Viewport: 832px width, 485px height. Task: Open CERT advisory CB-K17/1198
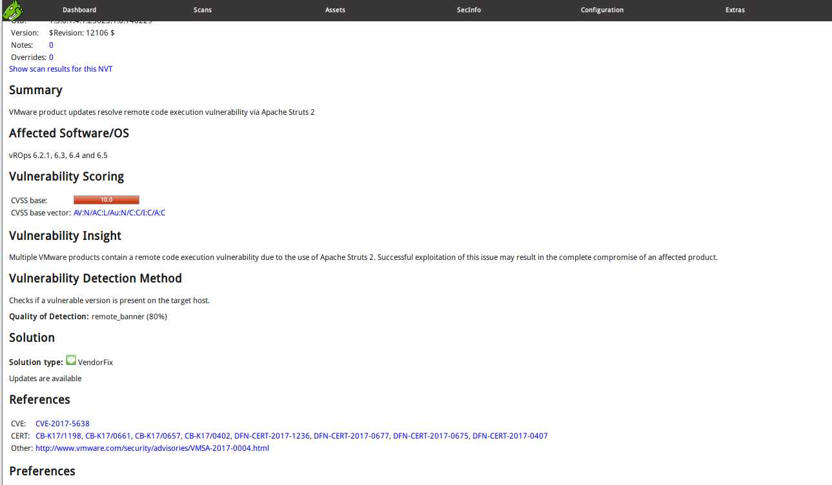pos(59,436)
